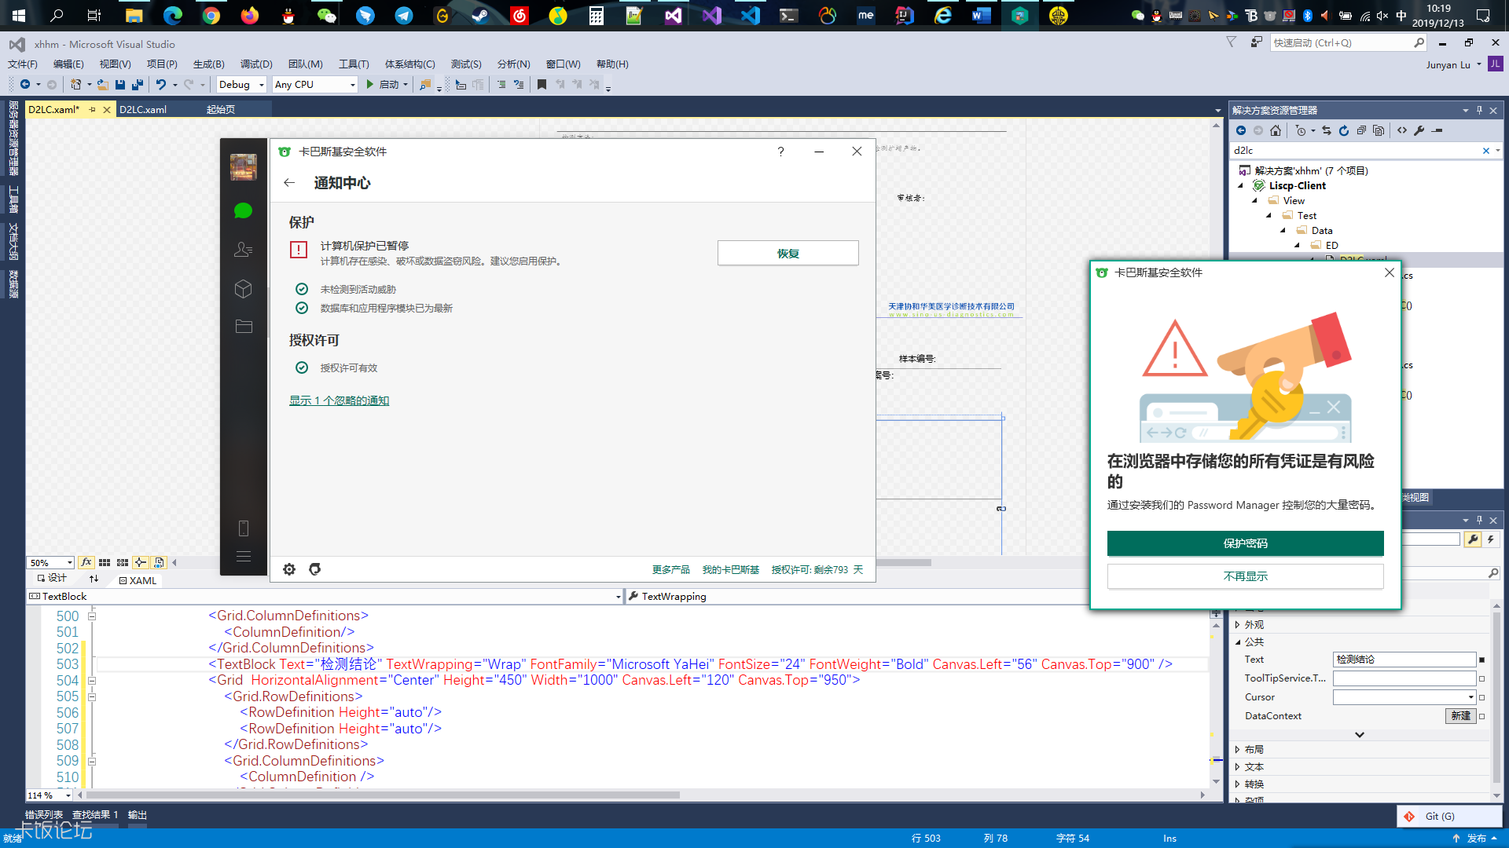This screenshot has height=848, width=1509.
Task: Swap the design and XAML panes
Action: pyautogui.click(x=94, y=579)
